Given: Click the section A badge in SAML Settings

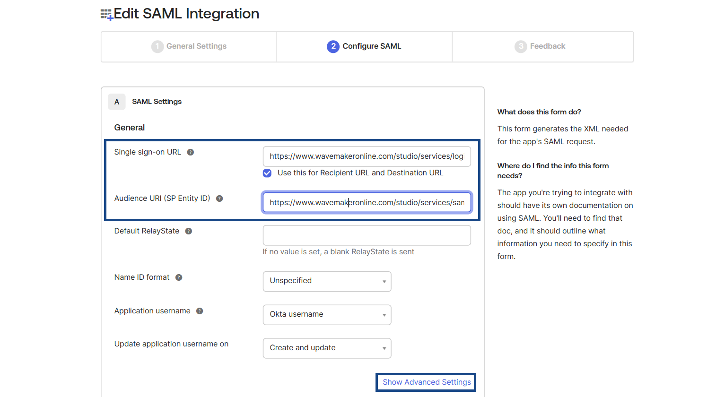Looking at the screenshot, I should [117, 102].
